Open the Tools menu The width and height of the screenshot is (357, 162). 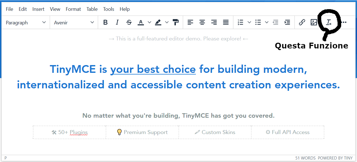click(x=109, y=9)
